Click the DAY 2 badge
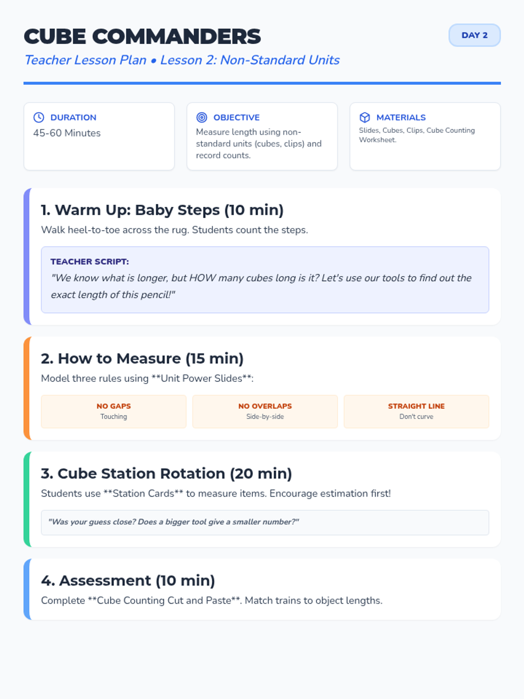Screen dimensions: 524x699 [x=474, y=35]
